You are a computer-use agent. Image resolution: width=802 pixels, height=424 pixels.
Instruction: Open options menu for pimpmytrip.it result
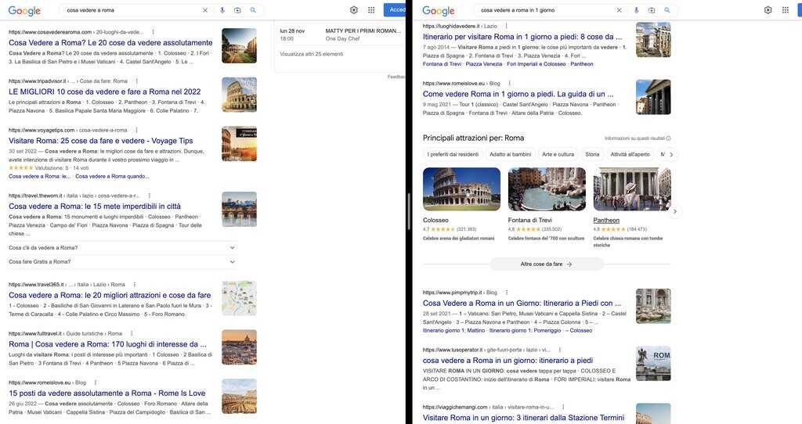pyautogui.click(x=507, y=293)
